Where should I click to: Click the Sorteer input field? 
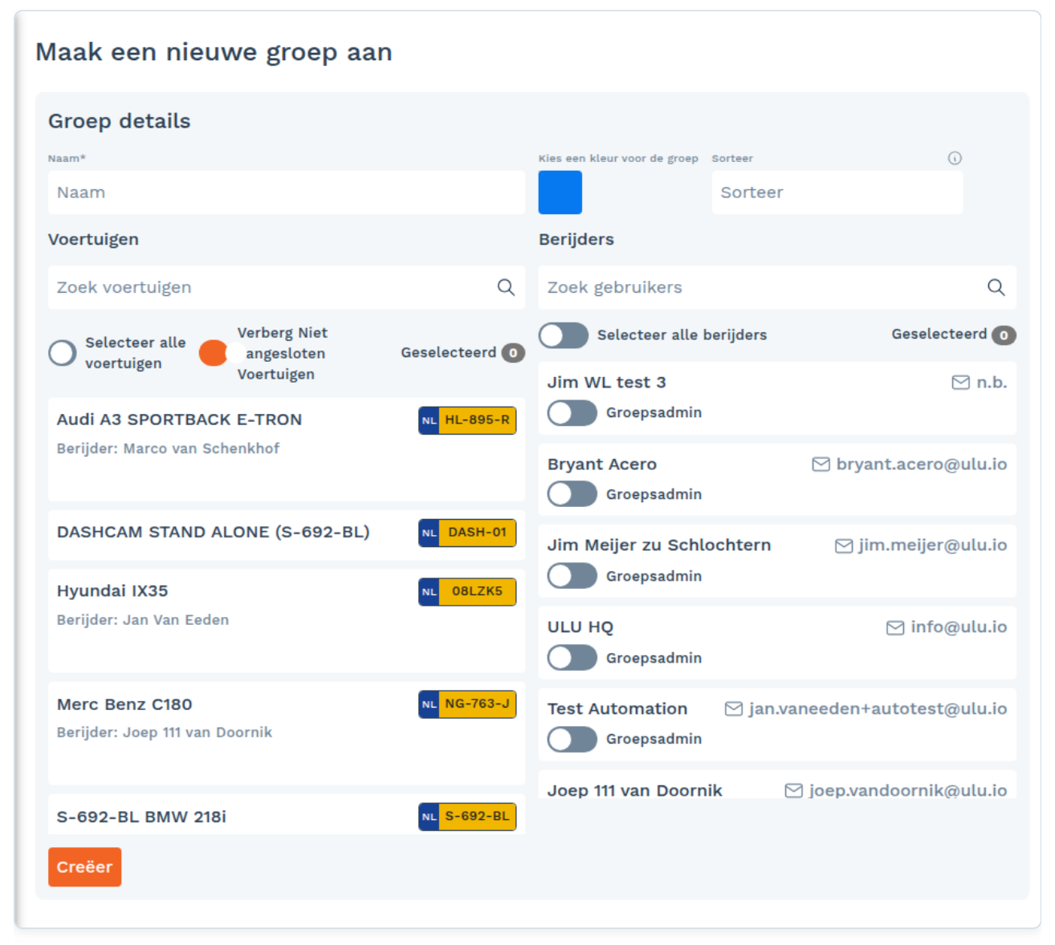click(x=837, y=193)
